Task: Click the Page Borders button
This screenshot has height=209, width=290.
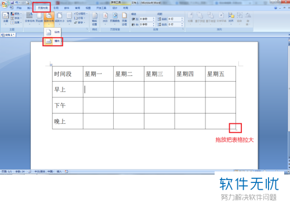Action: click(124, 19)
